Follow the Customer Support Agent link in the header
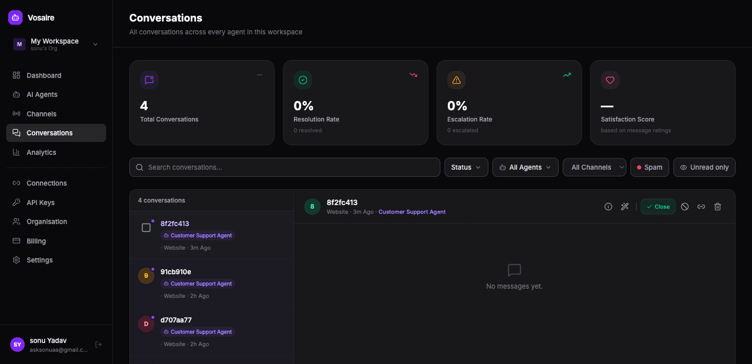Screen dimensions: 752x364 tap(412, 212)
